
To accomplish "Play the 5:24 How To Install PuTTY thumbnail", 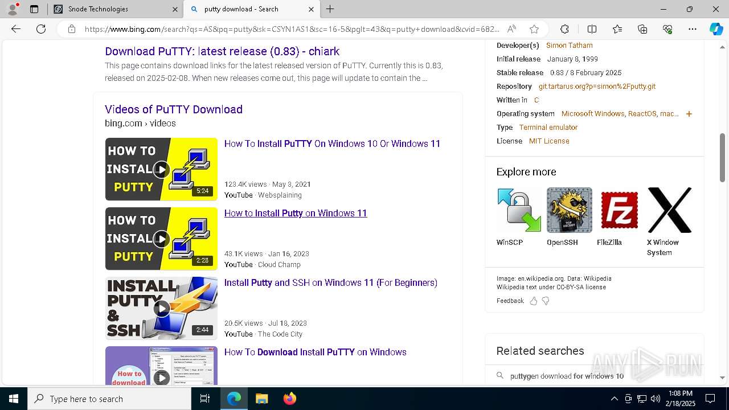I will (161, 169).
